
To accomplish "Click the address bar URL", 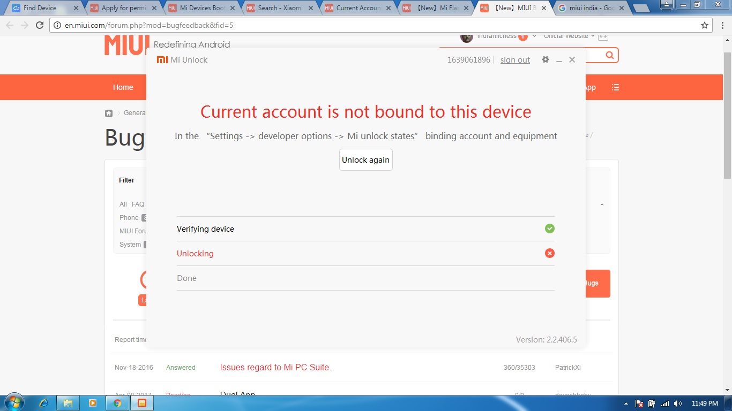I will 149,25.
